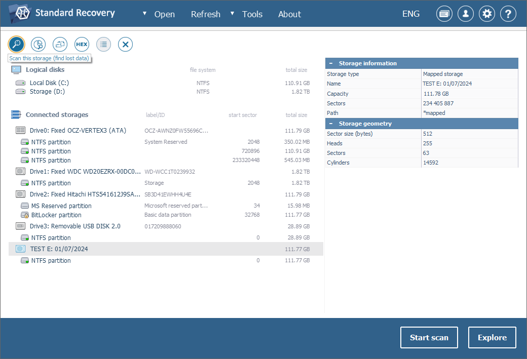Click the close storage X icon
The image size is (527, 359).
(125, 45)
